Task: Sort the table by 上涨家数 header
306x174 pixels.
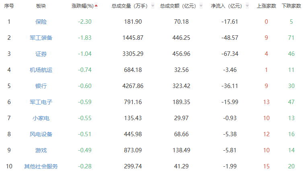Action: coord(266,6)
